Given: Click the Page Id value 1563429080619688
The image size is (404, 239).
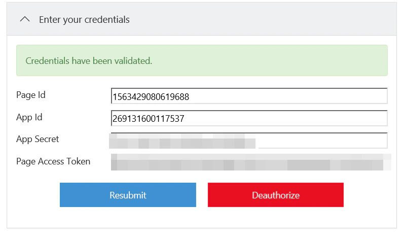Looking at the screenshot, I should coord(151,97).
